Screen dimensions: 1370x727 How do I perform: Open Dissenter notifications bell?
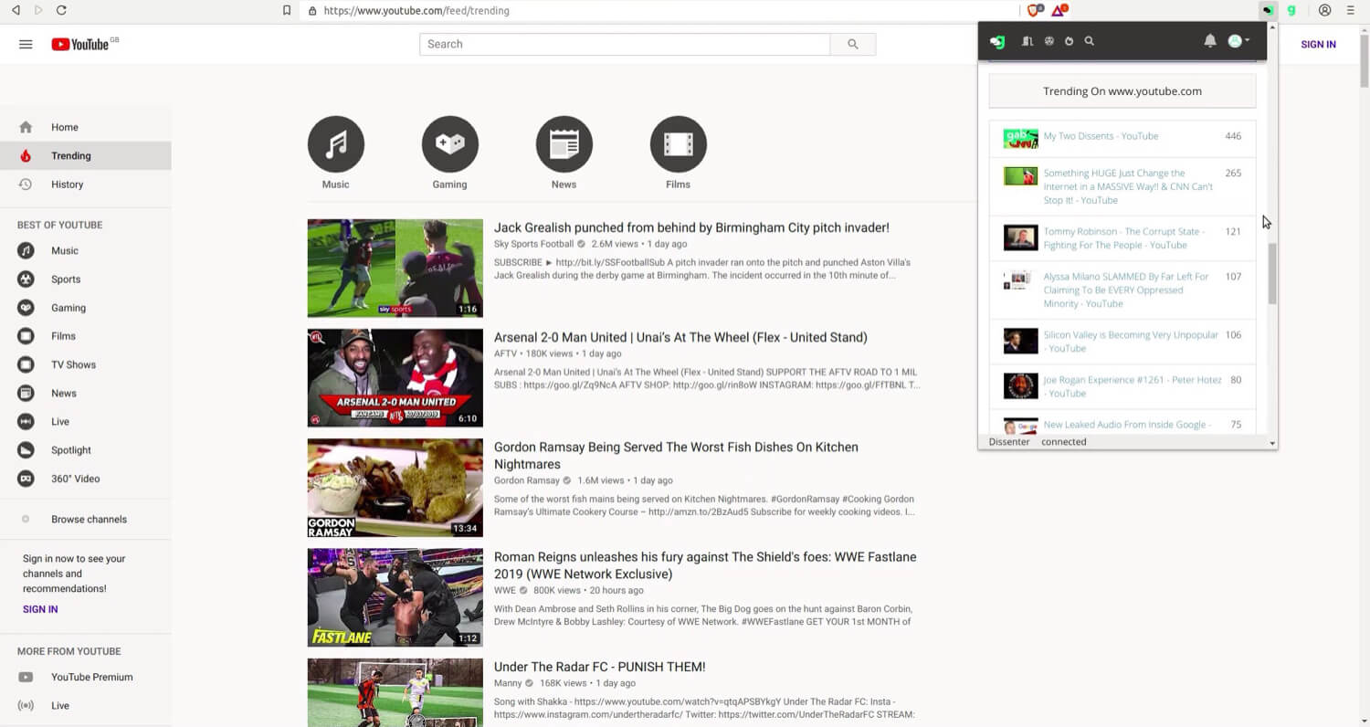coord(1210,41)
